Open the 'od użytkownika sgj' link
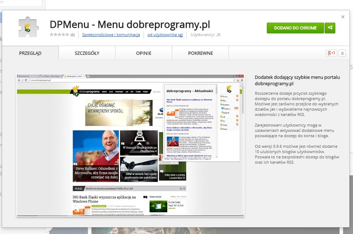The height and width of the screenshot is (234, 353). tap(165, 35)
